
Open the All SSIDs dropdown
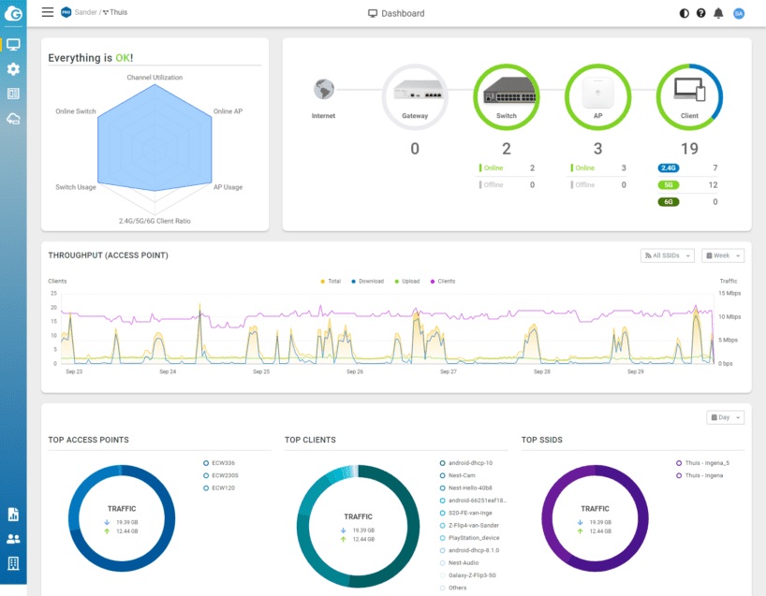[x=666, y=254]
